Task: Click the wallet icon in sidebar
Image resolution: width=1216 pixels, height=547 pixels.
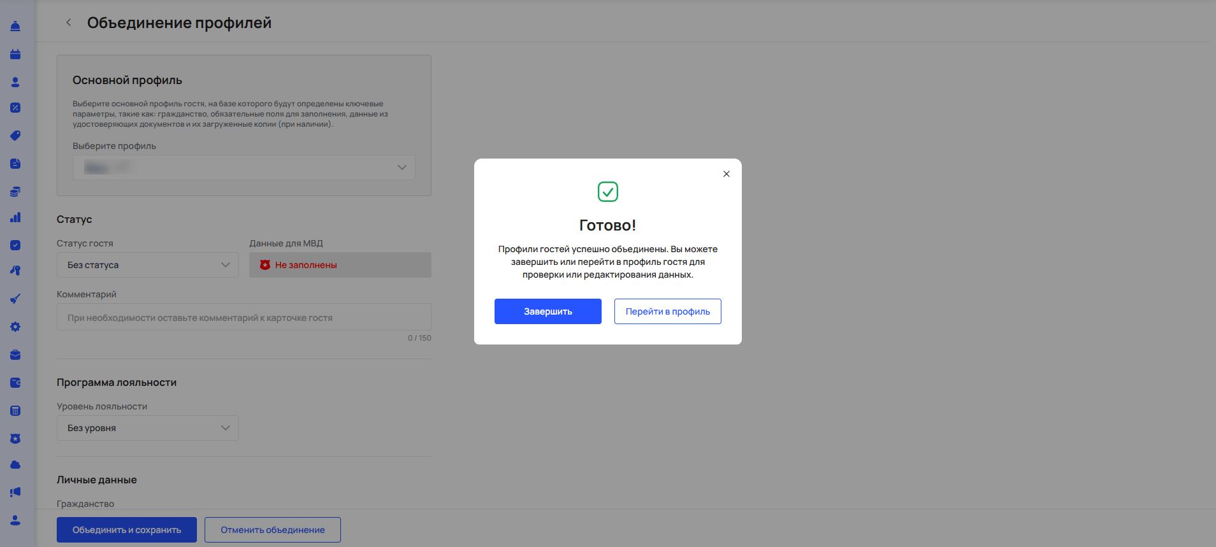Action: [15, 383]
